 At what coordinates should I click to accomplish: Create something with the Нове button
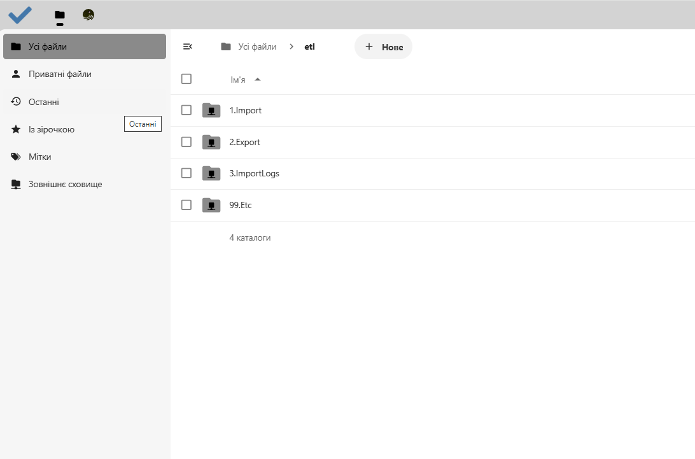click(x=383, y=46)
